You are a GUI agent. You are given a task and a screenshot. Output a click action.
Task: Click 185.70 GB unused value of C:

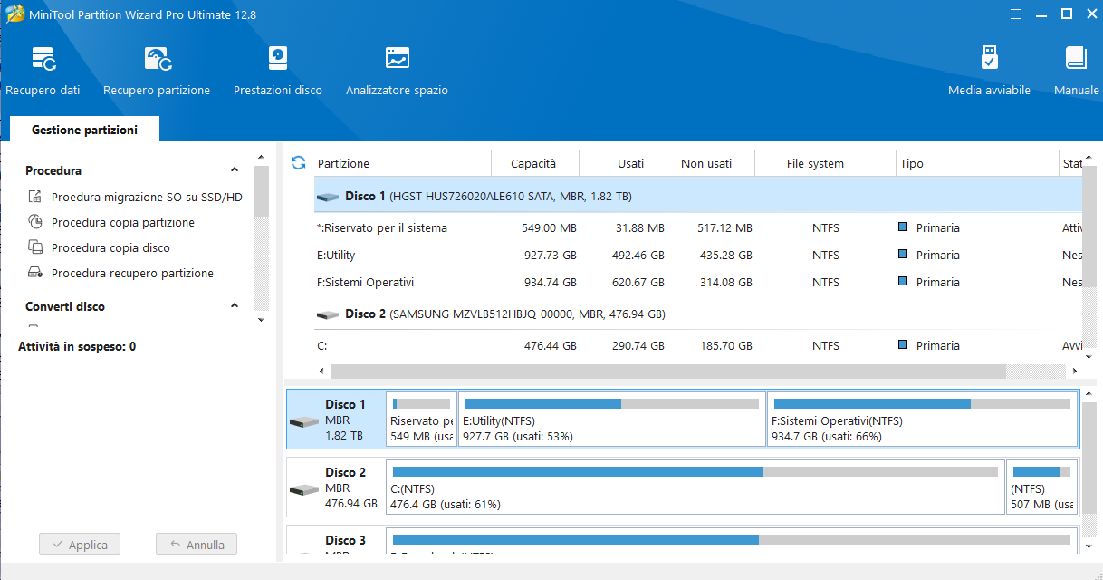[725, 346]
